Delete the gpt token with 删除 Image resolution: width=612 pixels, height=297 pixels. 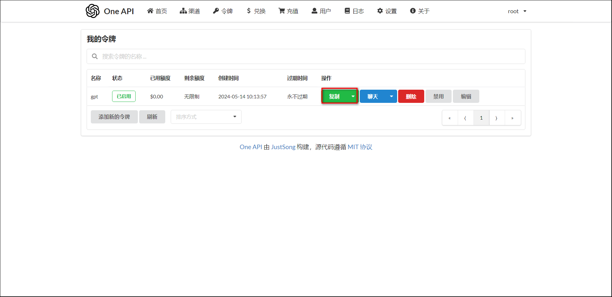tap(411, 96)
